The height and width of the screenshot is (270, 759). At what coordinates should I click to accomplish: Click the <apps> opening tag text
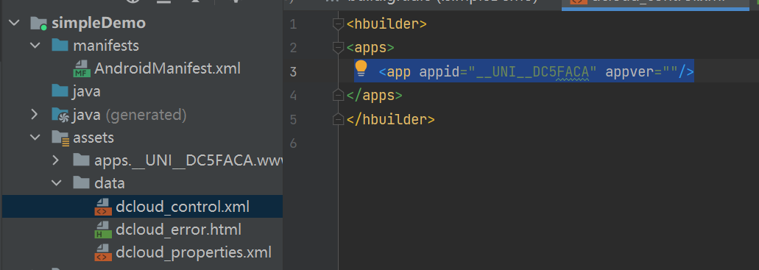pyautogui.click(x=371, y=48)
